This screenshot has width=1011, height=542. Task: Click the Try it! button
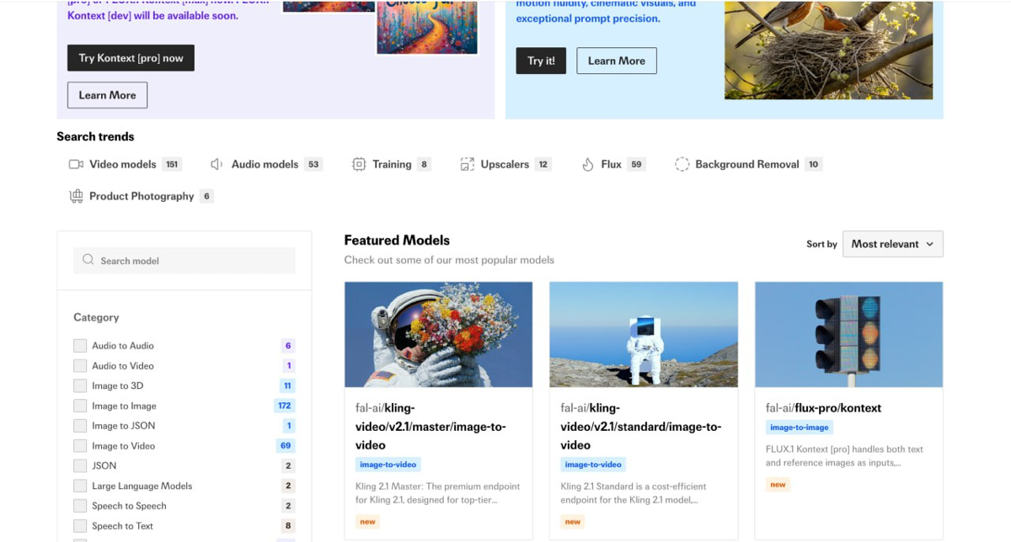point(541,61)
